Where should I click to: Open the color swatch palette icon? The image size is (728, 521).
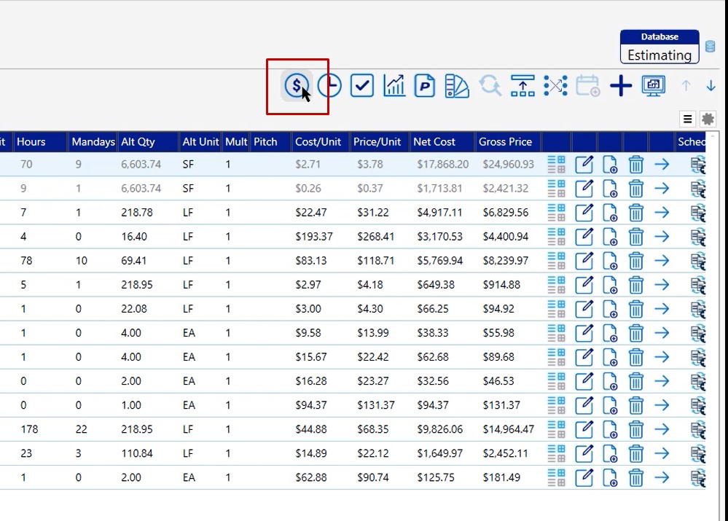click(457, 86)
